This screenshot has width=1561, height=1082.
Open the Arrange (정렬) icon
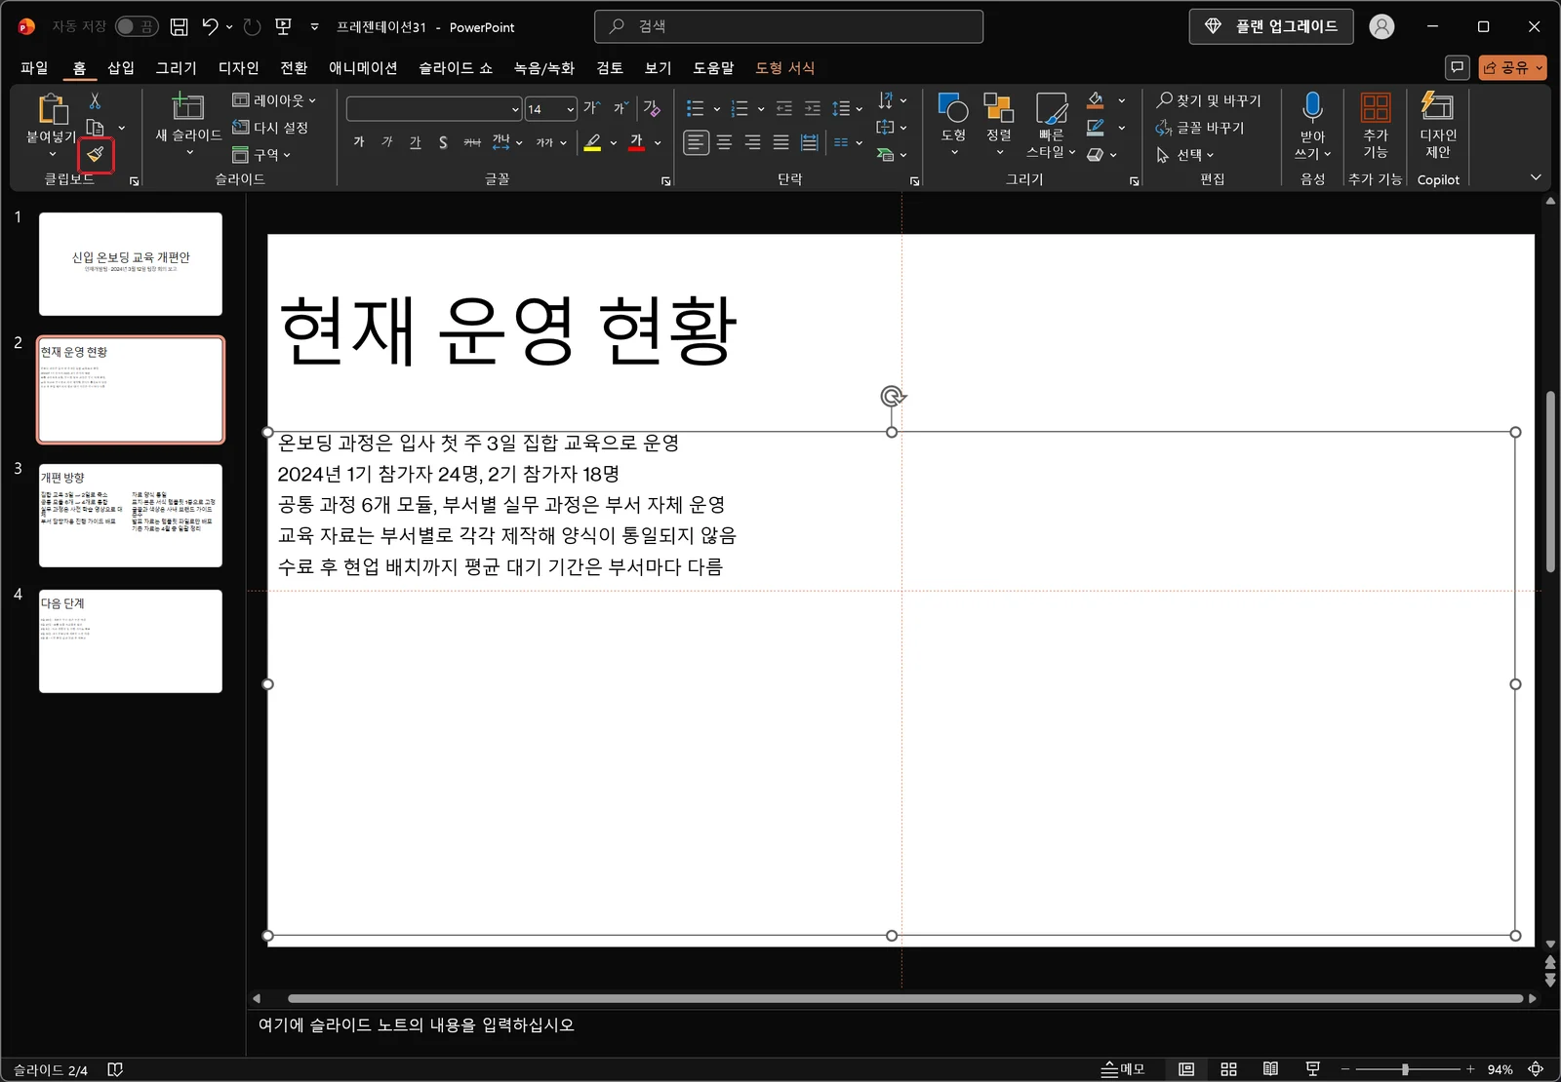point(998,107)
